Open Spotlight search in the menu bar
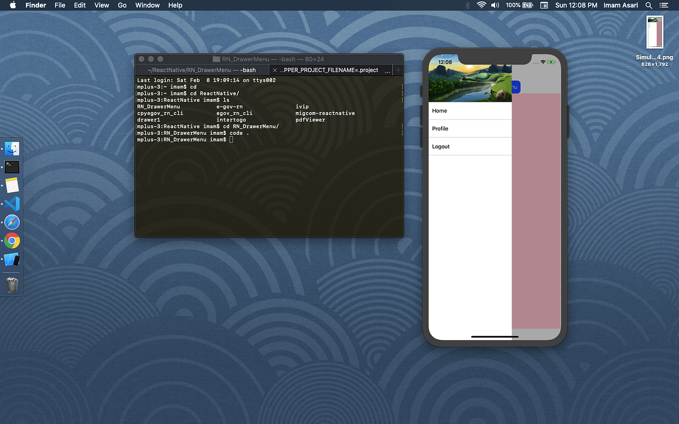This screenshot has width=679, height=424. pyautogui.click(x=648, y=5)
